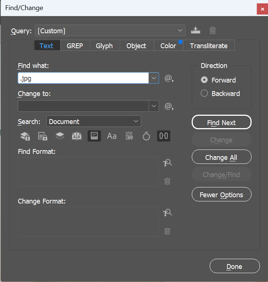Select the Backward direction radio button
268x282 pixels.
tap(204, 94)
